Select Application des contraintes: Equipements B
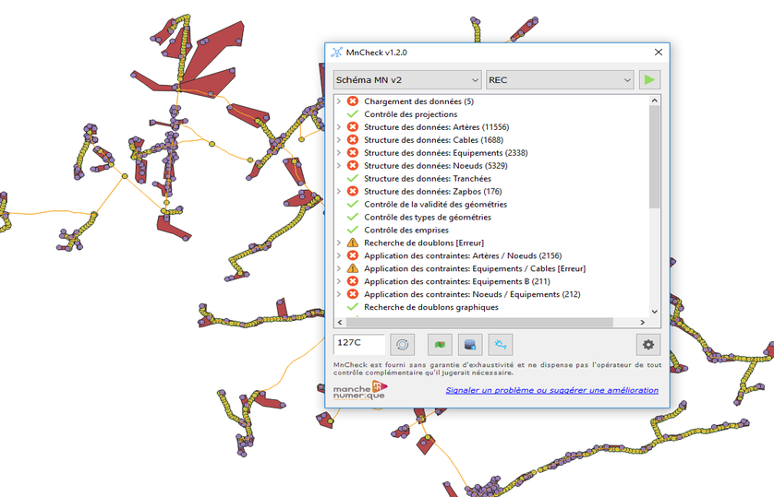Viewport: 774px width, 497px height. 456,281
